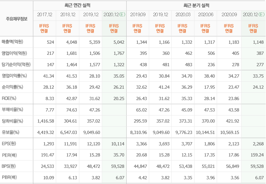The width and height of the screenshot is (266, 184).
Task: Click the ROE value 42.87
Action: click(72, 98)
